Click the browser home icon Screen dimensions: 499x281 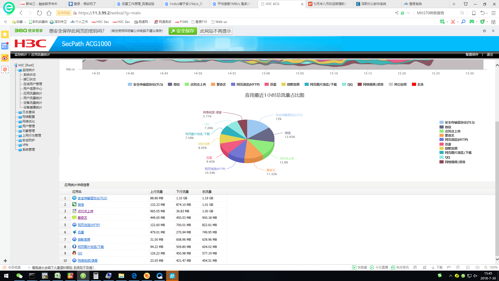coord(49,13)
